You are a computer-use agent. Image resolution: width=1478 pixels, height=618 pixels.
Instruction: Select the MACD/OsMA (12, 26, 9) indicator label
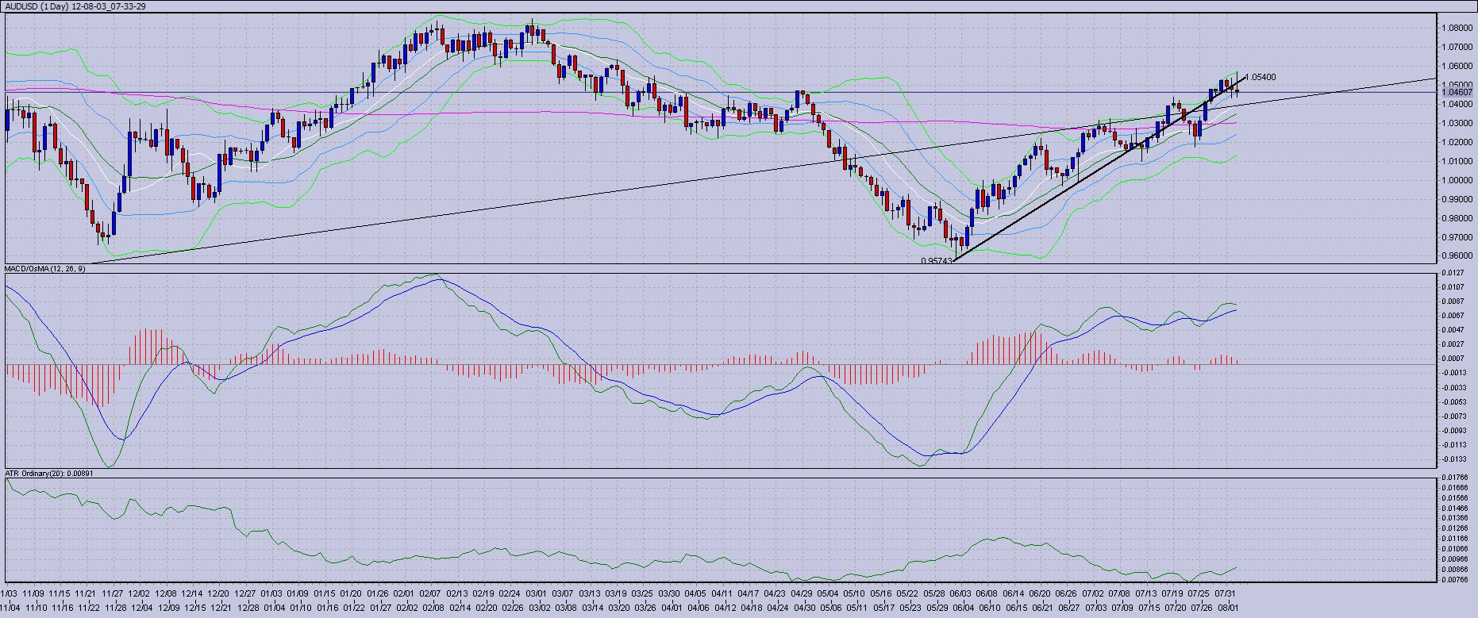click(x=45, y=269)
